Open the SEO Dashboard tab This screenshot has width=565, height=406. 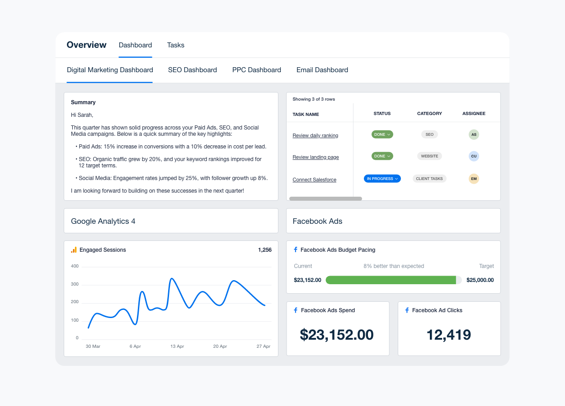tap(193, 70)
